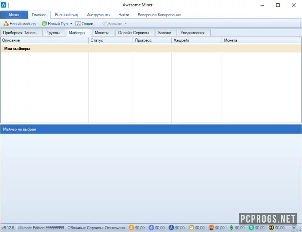Select the Мои майнеры group row
The width and height of the screenshot is (302, 232).
click(151, 49)
